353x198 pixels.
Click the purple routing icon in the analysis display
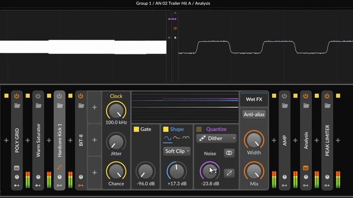172,19
